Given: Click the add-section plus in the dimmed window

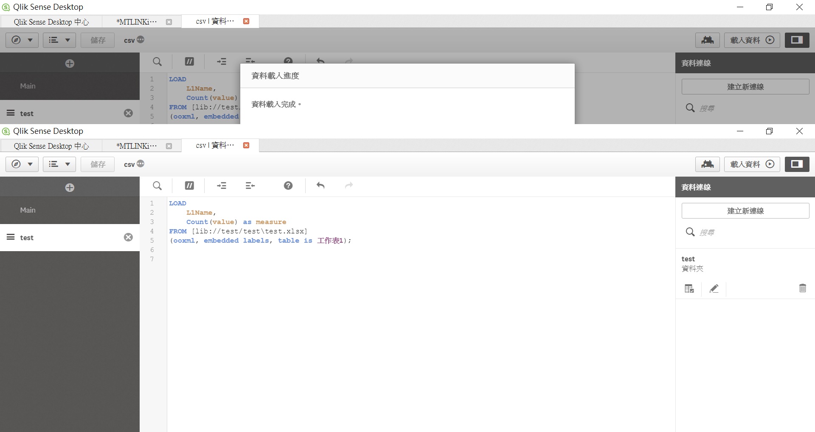Looking at the screenshot, I should coord(70,64).
